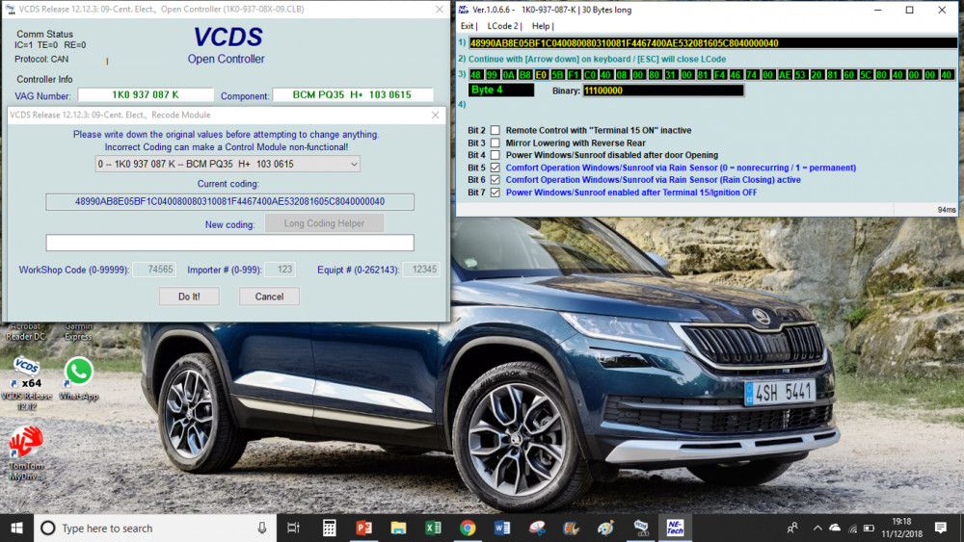Enable Bit 3 Mirror Lowering with Reverse Rear
This screenshot has height=542, width=964.
[x=495, y=142]
